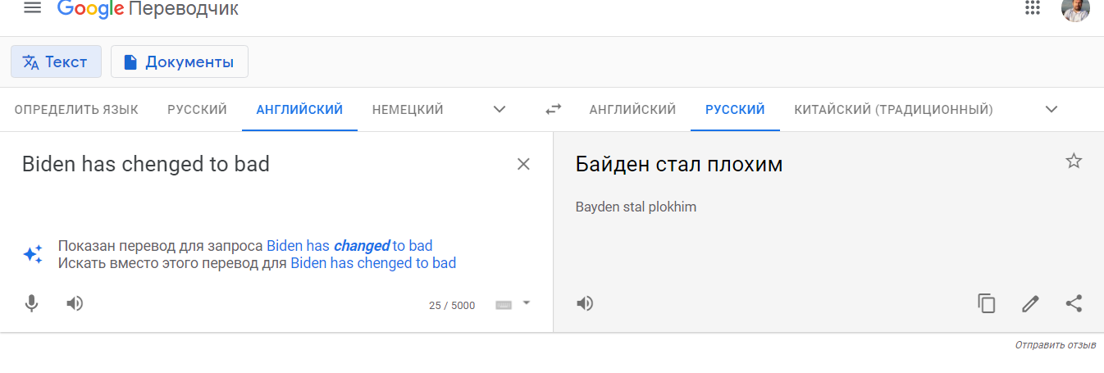This screenshot has height=373, width=1104.
Task: Suggest an edit with pencil icon
Action: (x=1030, y=303)
